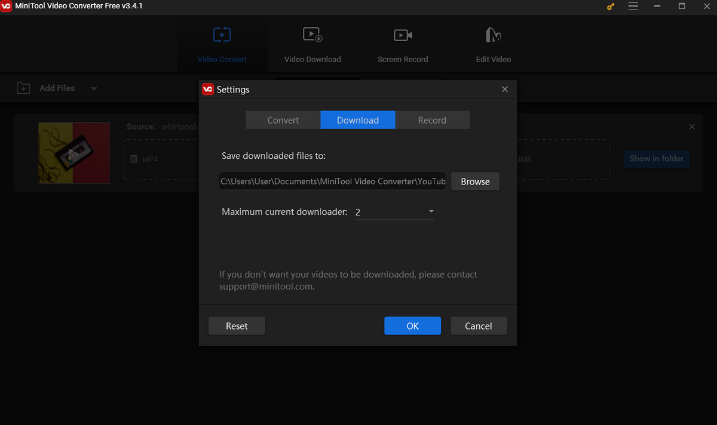Image resolution: width=717 pixels, height=425 pixels.
Task: Click Show in folder button
Action: coord(656,158)
